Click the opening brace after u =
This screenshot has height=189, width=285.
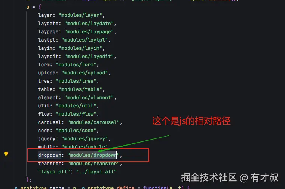tap(40, 7)
